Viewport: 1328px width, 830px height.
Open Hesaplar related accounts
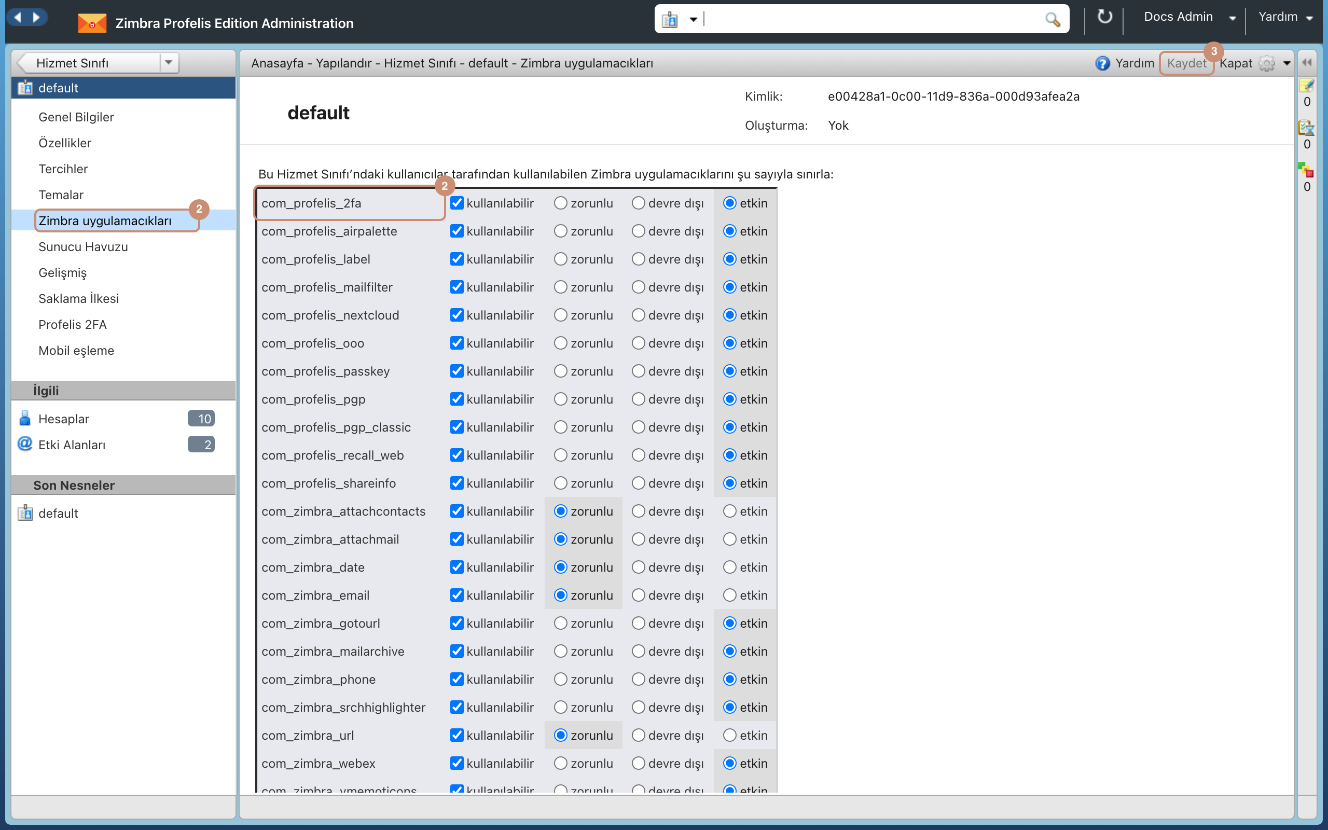[x=64, y=419]
